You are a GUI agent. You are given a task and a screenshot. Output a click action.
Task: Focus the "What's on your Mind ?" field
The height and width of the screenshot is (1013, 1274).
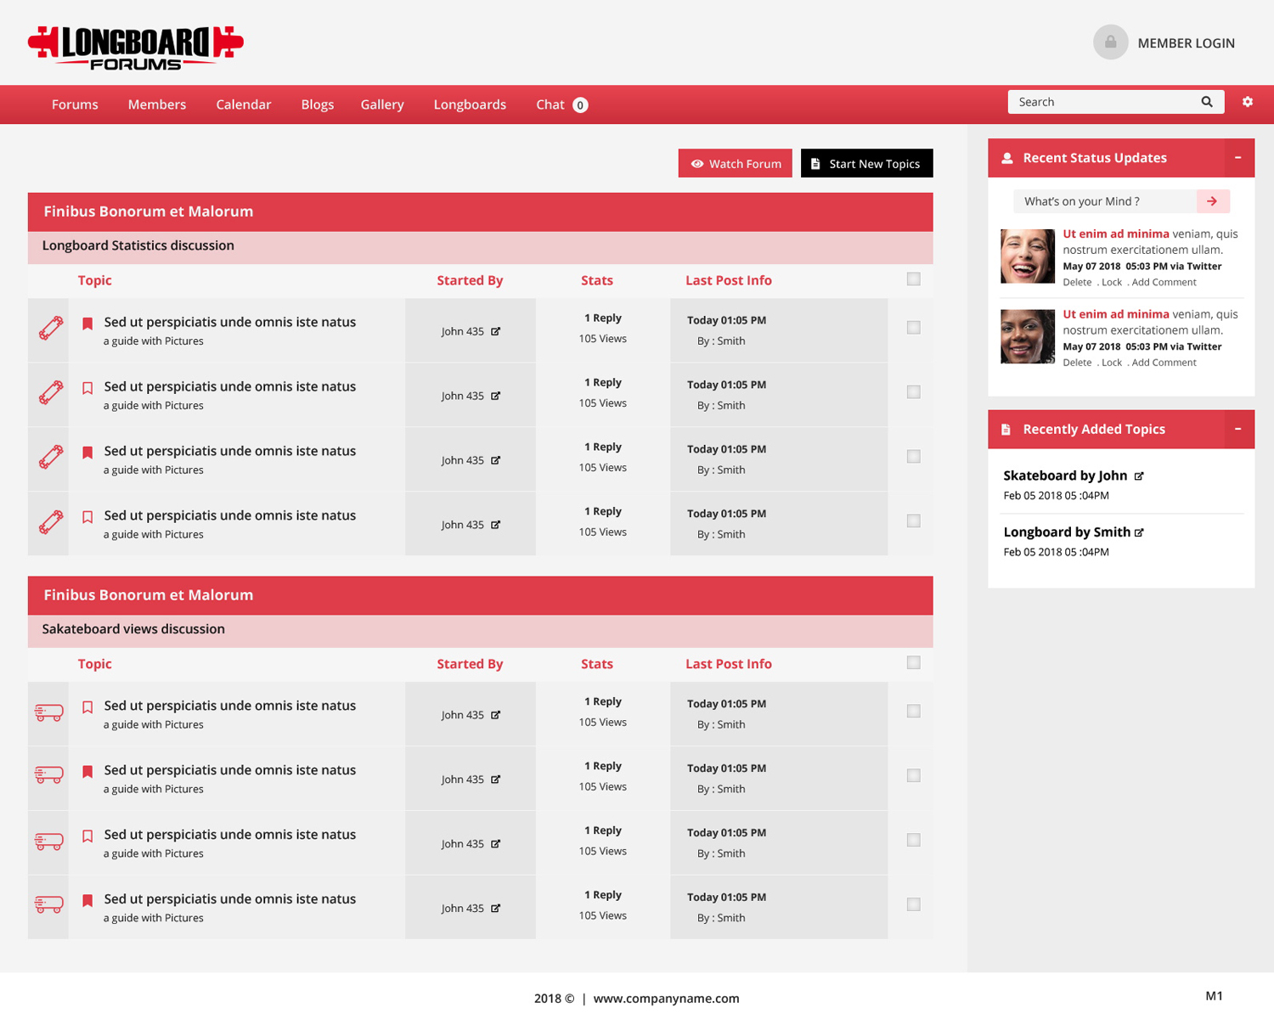1104,201
